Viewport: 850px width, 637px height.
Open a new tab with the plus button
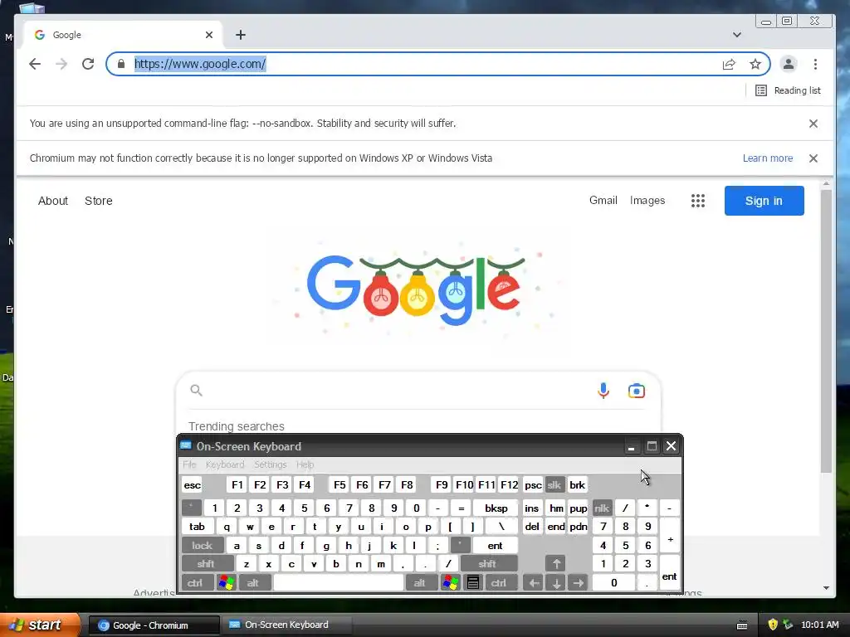(241, 35)
